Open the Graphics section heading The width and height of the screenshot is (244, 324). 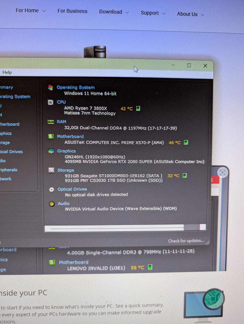pos(66,151)
